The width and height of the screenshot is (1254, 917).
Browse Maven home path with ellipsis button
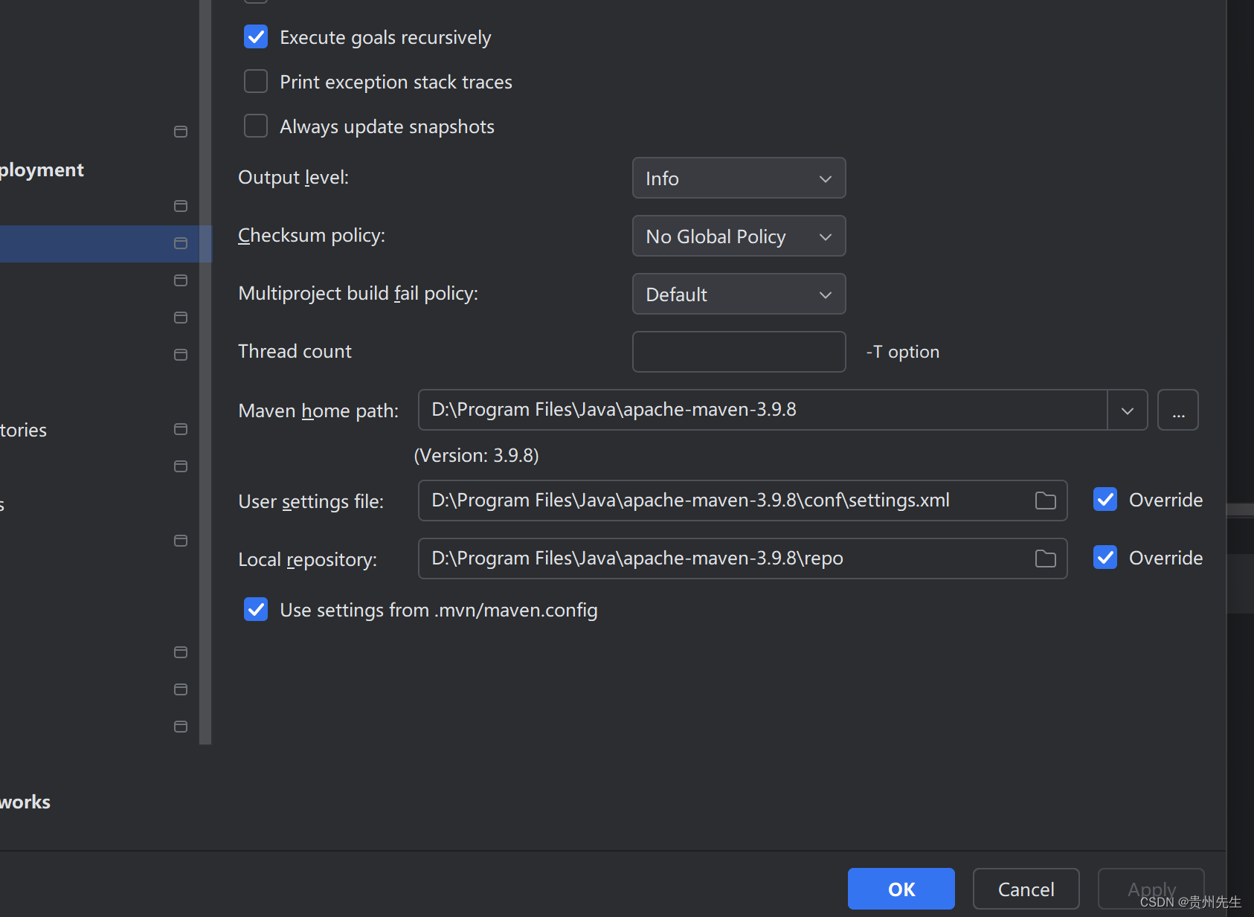[1178, 411]
